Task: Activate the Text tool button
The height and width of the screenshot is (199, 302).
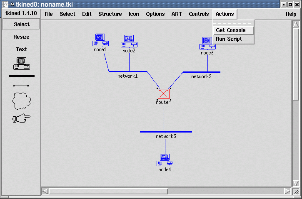Action: tap(22, 49)
